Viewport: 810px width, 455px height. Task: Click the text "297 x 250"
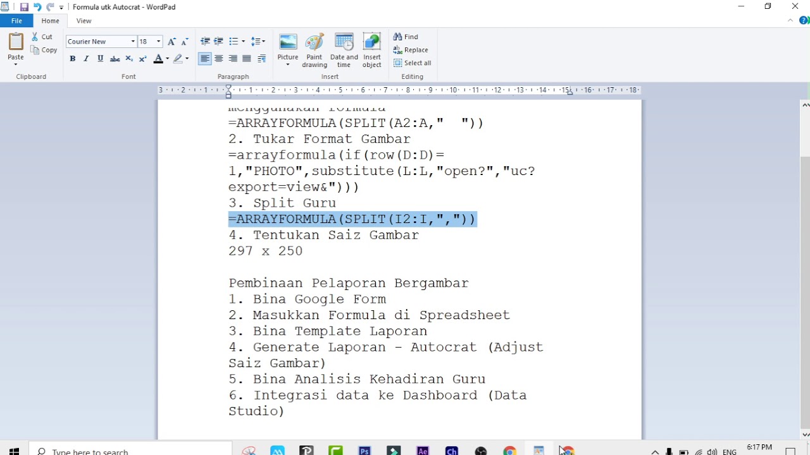coord(266,251)
